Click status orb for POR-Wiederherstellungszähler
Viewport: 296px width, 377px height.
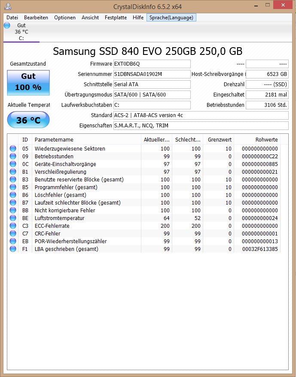pyautogui.click(x=13, y=241)
